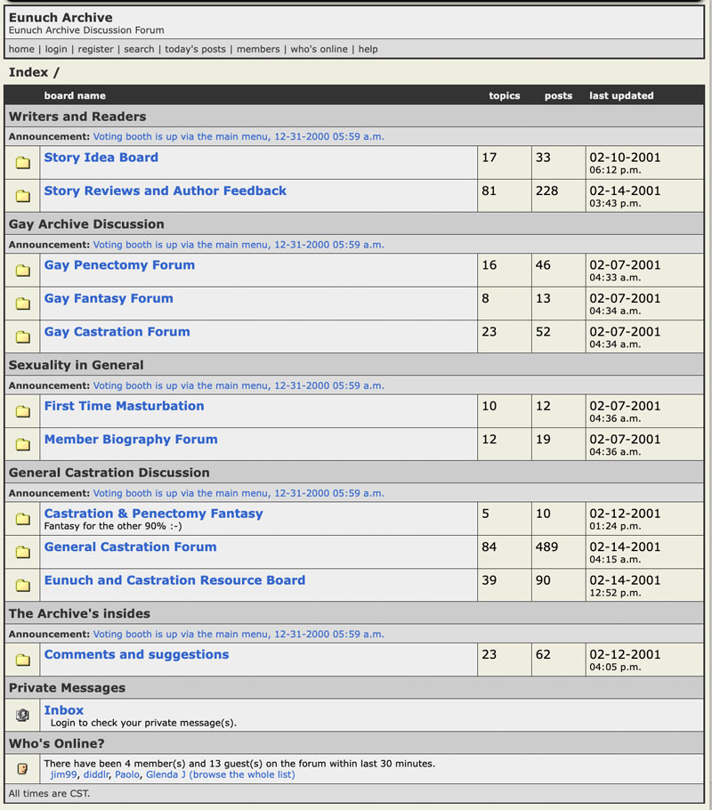Open the members list in navigation
The image size is (712, 810).
pos(258,49)
